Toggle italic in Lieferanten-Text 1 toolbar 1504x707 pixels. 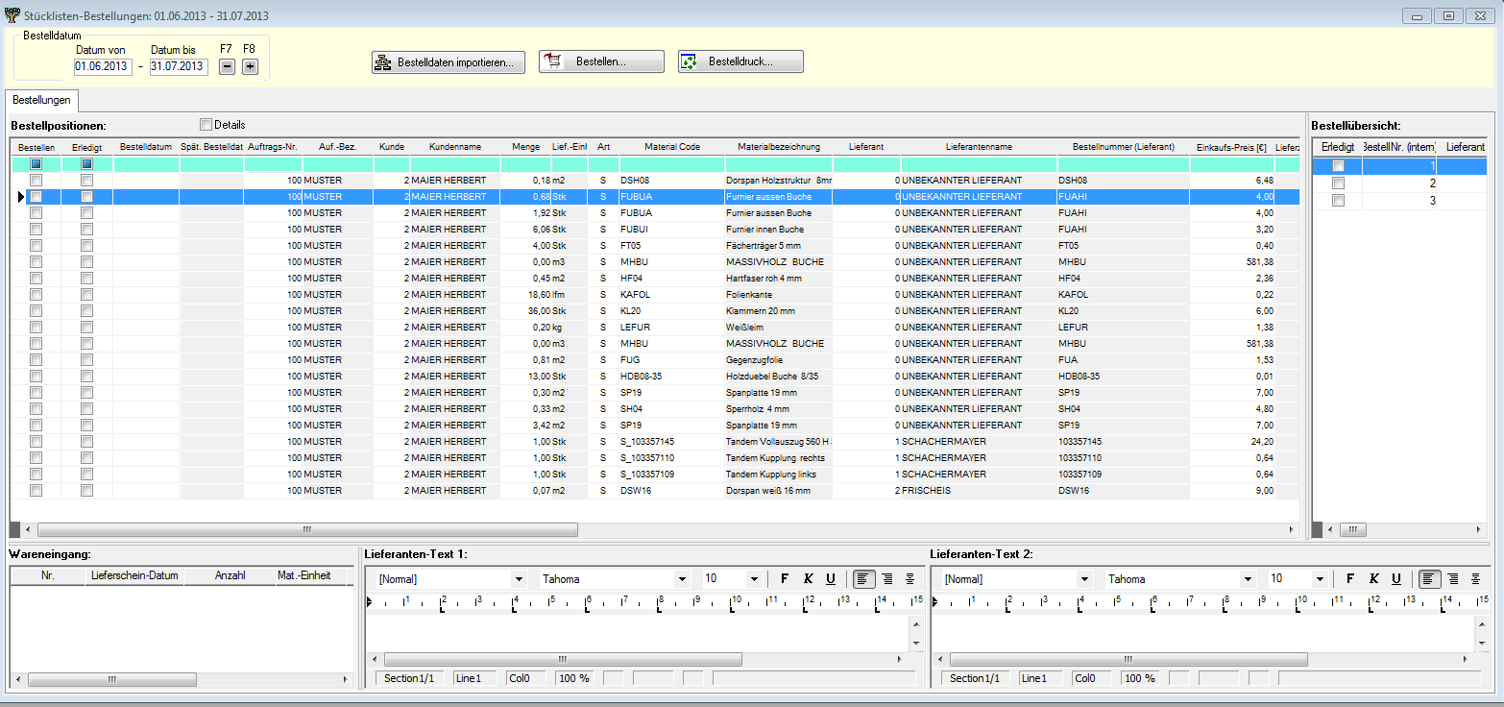point(808,578)
